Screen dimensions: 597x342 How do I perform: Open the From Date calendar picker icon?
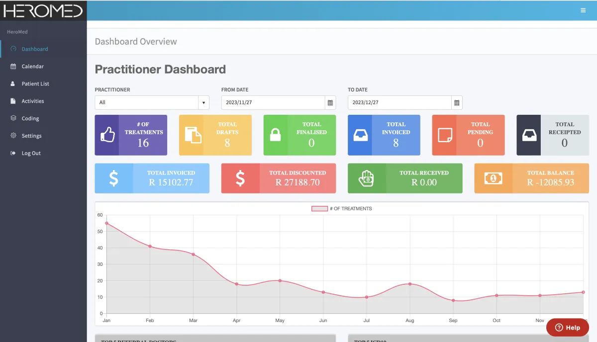click(330, 102)
